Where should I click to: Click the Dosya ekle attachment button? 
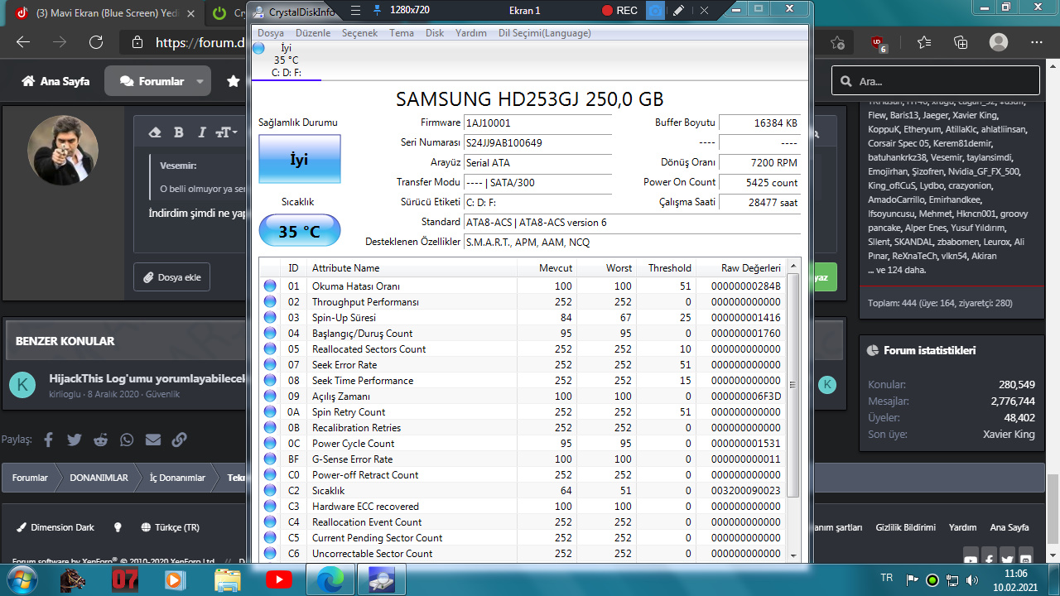coord(172,277)
